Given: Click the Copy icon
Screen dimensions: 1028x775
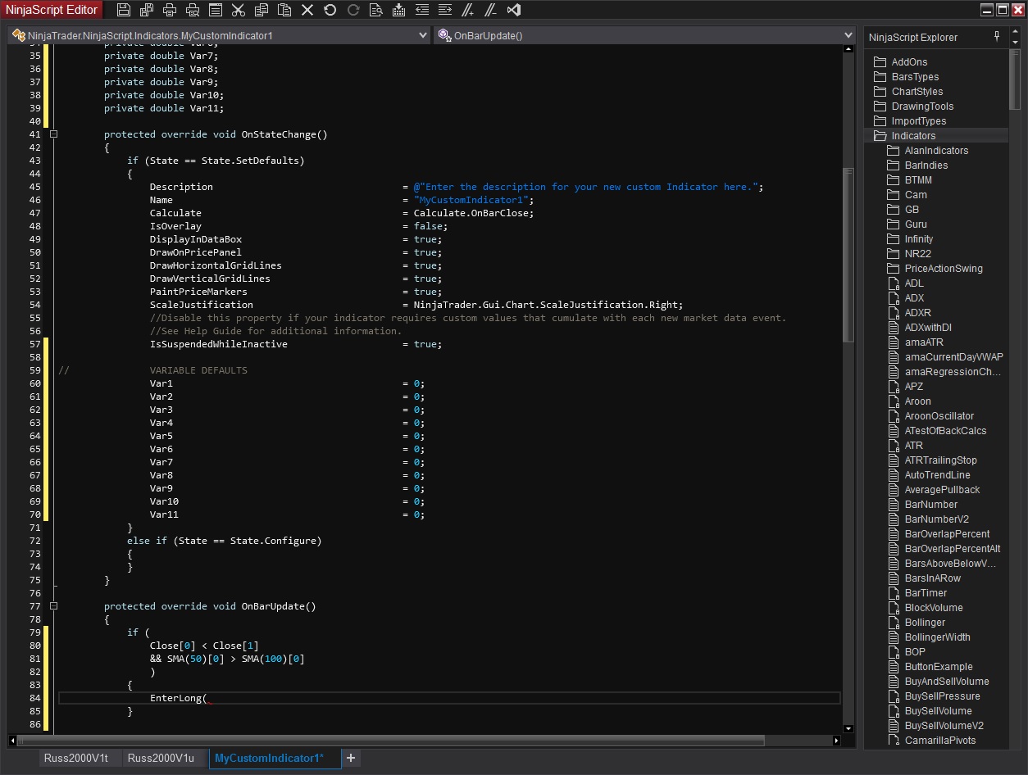Looking at the screenshot, I should point(262,10).
